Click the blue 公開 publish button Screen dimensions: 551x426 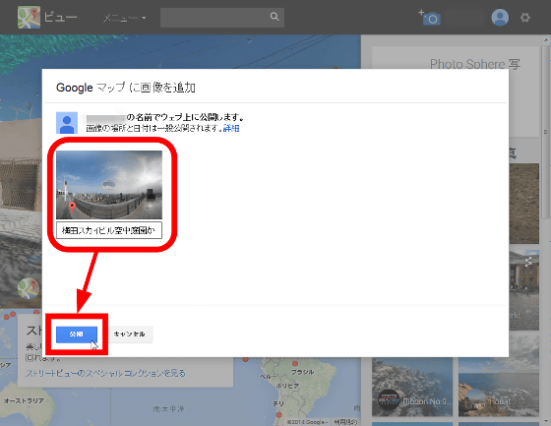click(77, 334)
